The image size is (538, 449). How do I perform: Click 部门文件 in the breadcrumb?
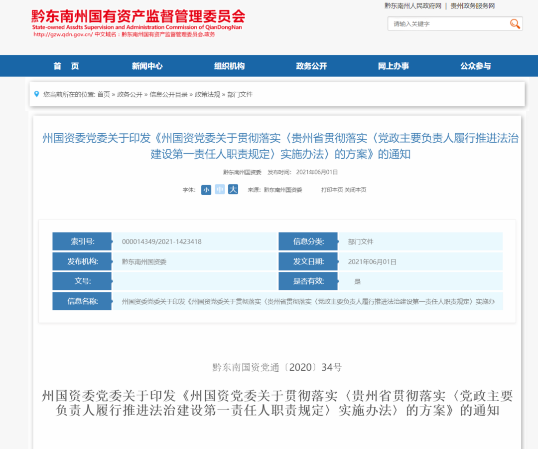(x=240, y=94)
